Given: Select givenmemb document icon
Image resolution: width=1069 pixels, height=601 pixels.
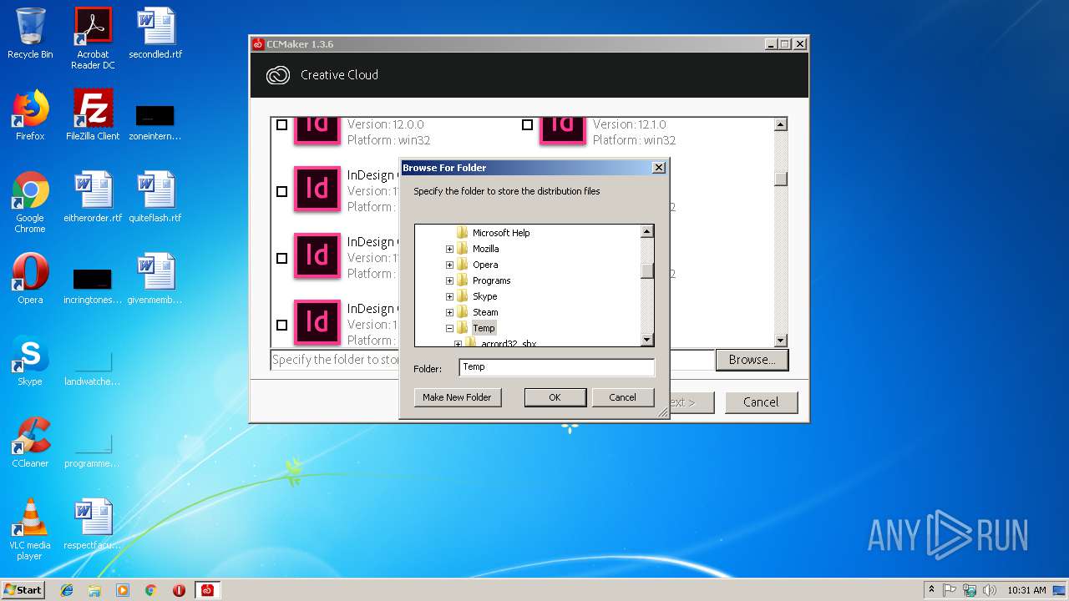Looking at the screenshot, I should tap(155, 279).
